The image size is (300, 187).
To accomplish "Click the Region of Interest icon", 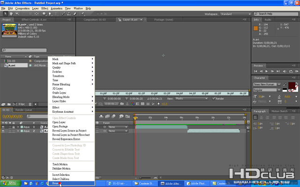I will [x=137, y=104].
